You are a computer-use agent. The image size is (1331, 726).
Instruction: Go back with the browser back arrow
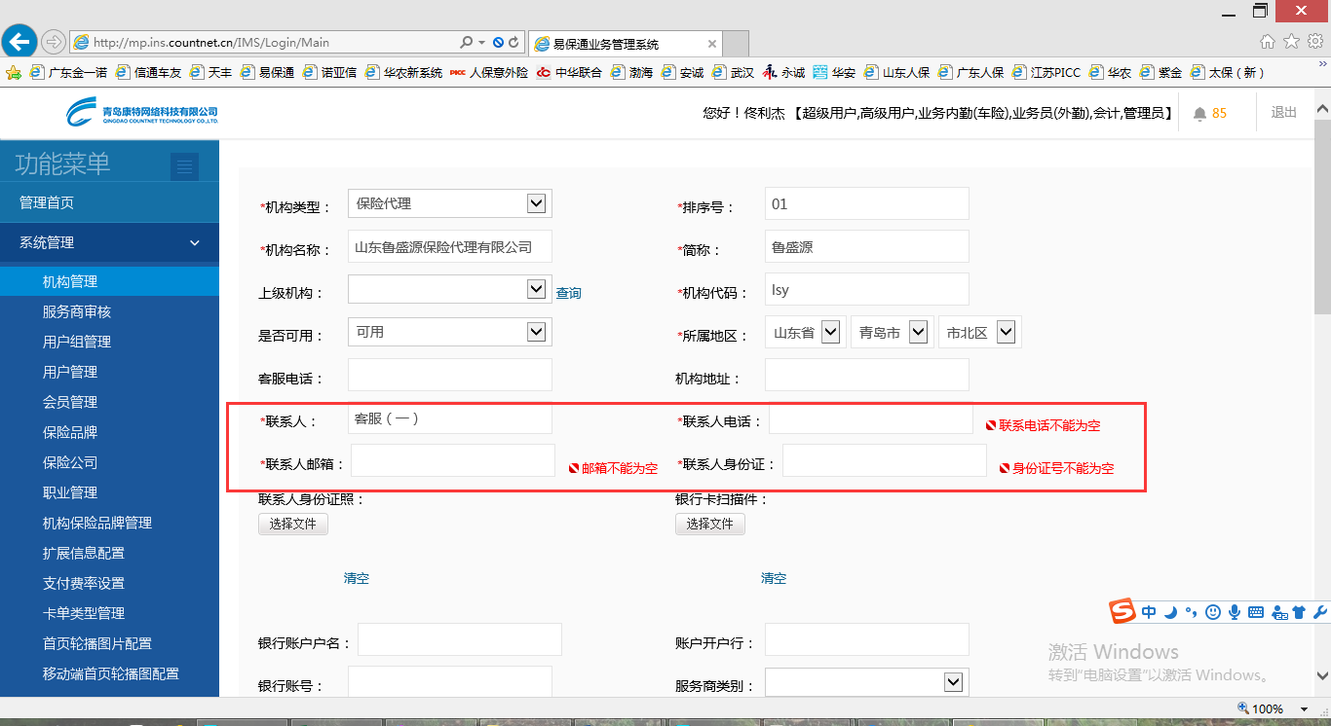tap(20, 42)
